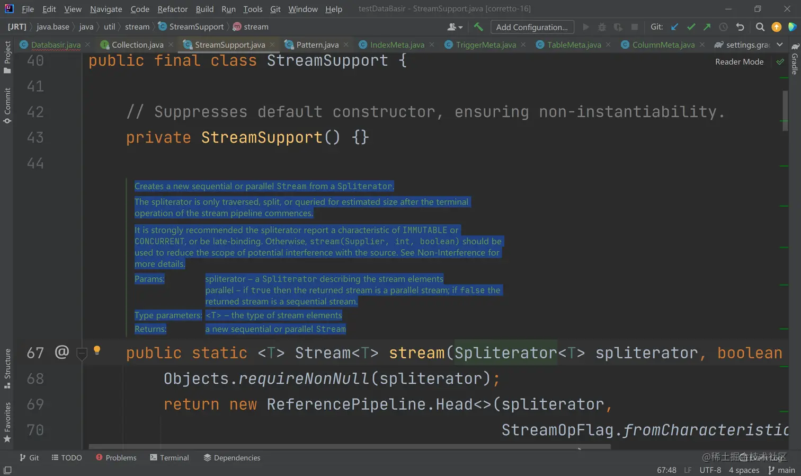Screen dimensions: 801x476
Task: Click util breadcrumb in navigation bar
Action: pyautogui.click(x=109, y=27)
